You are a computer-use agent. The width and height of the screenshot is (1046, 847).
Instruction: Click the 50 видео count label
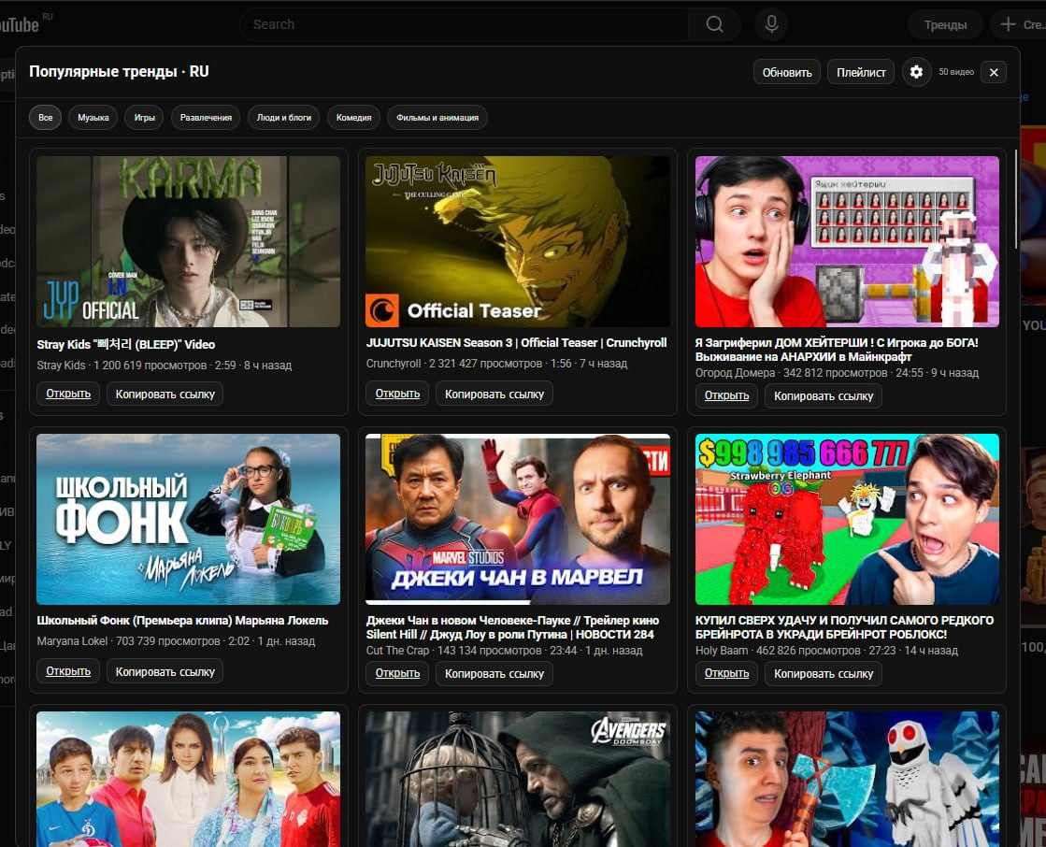956,72
